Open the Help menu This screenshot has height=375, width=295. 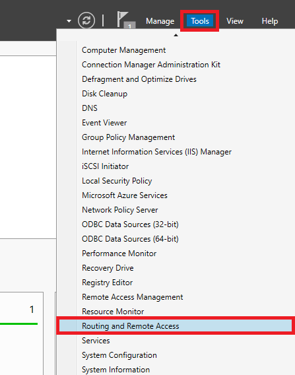click(x=270, y=21)
